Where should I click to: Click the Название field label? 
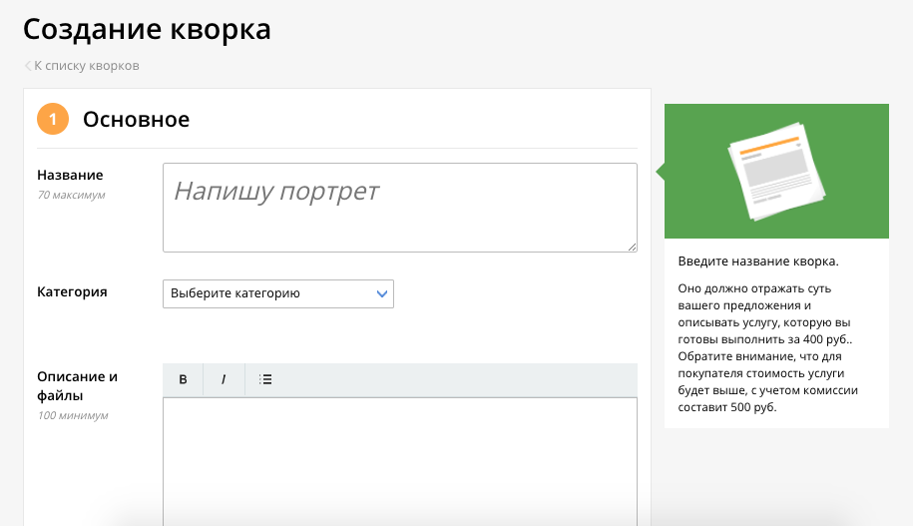[70, 175]
